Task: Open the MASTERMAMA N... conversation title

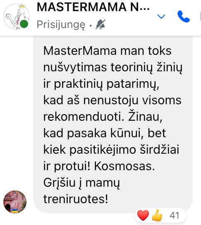Action: tap(93, 7)
